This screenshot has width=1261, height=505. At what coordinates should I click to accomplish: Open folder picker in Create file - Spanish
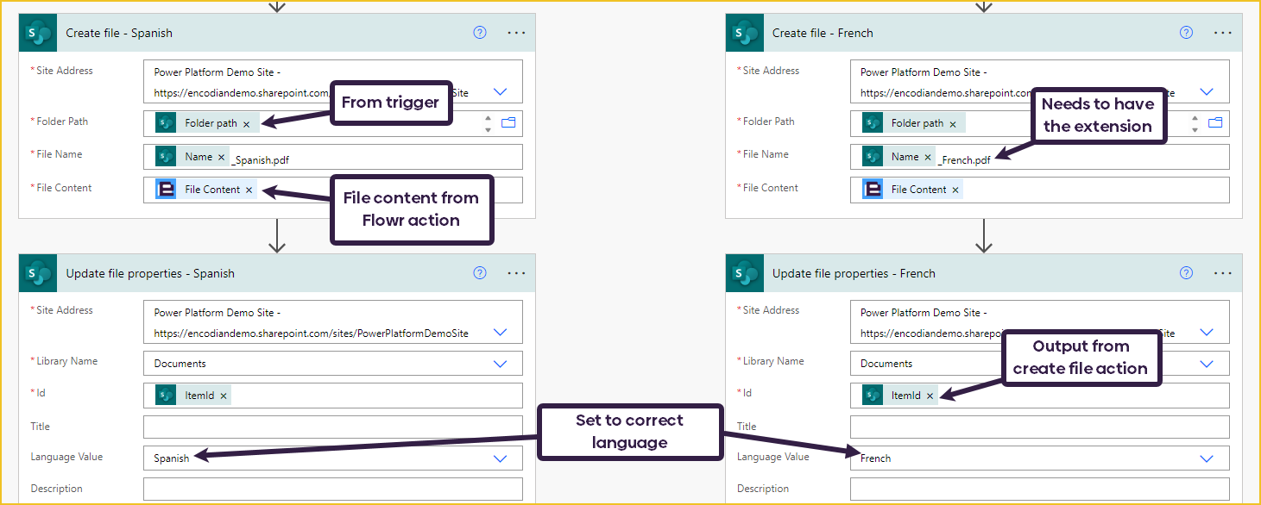pos(508,123)
